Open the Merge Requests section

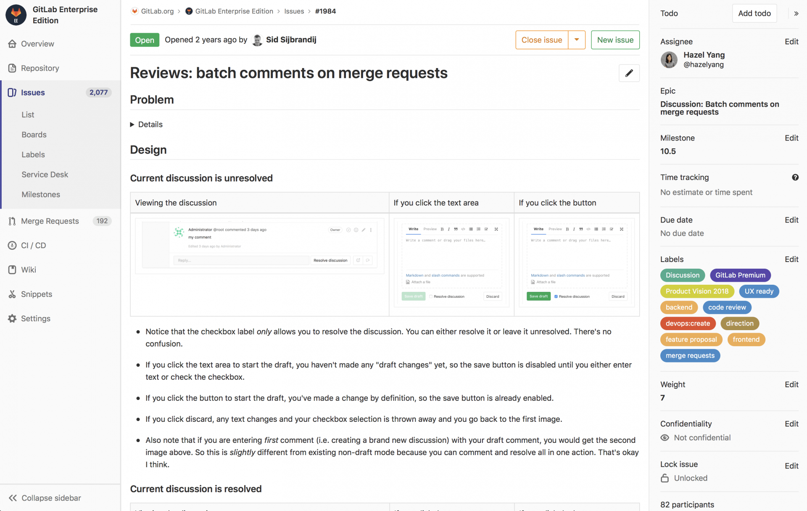[49, 221]
